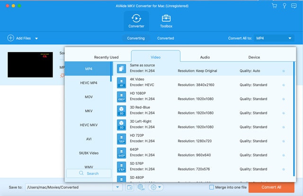Select AVI format in sidebar
303x196 pixels.
point(89,139)
